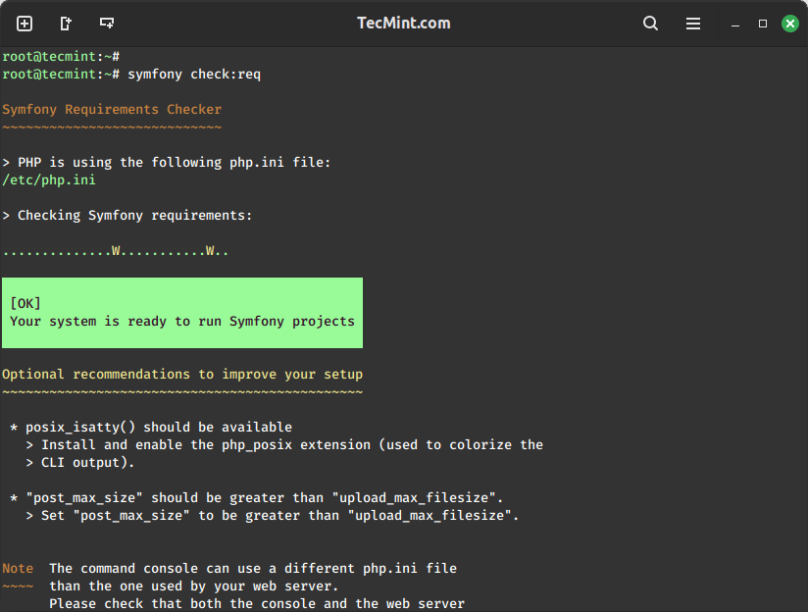Image resolution: width=808 pixels, height=612 pixels.
Task: Click the 'Symfony Requirements Checker' heading
Action: point(112,110)
